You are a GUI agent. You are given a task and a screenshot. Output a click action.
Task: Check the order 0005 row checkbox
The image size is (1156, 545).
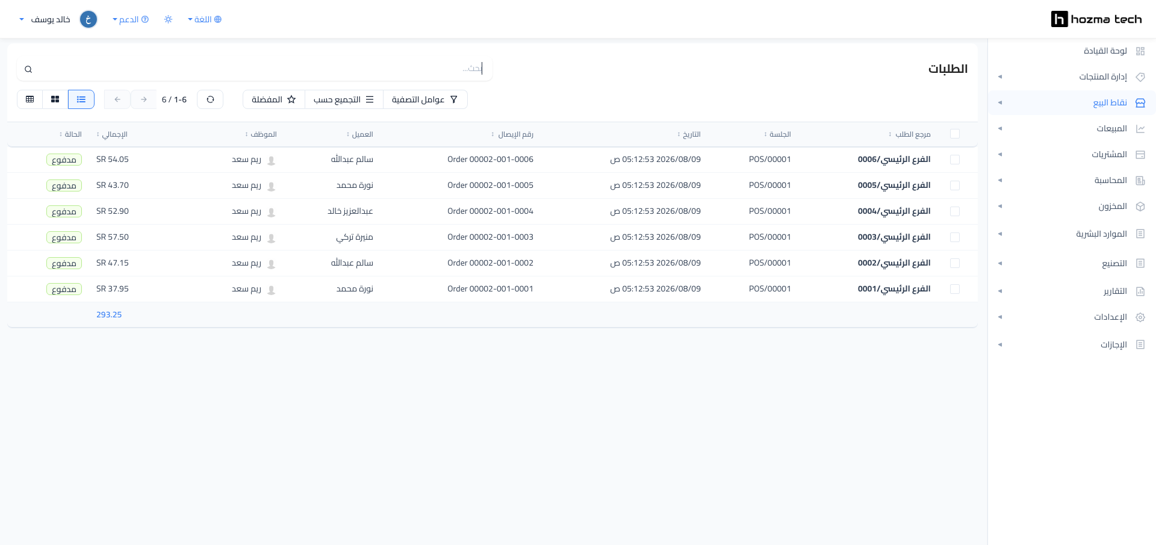(x=955, y=185)
